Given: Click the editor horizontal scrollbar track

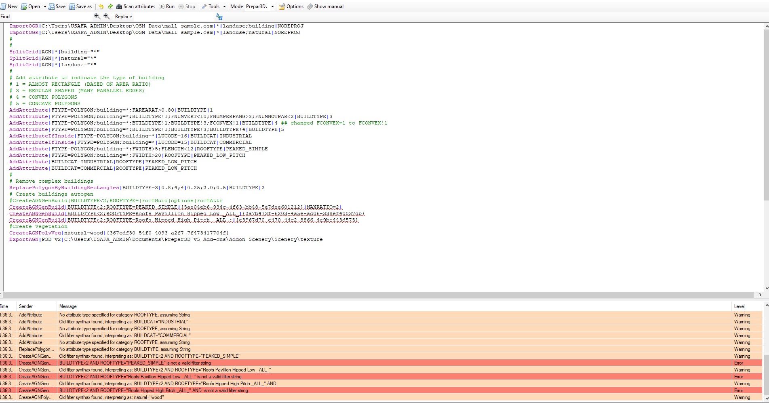Looking at the screenshot, I should coord(378,295).
